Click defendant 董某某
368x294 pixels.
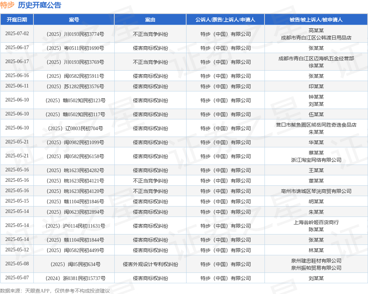click(x=316, y=181)
